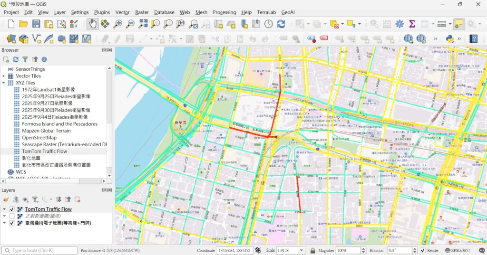
Task: Open the measure line ruler tool
Action: pos(441,24)
